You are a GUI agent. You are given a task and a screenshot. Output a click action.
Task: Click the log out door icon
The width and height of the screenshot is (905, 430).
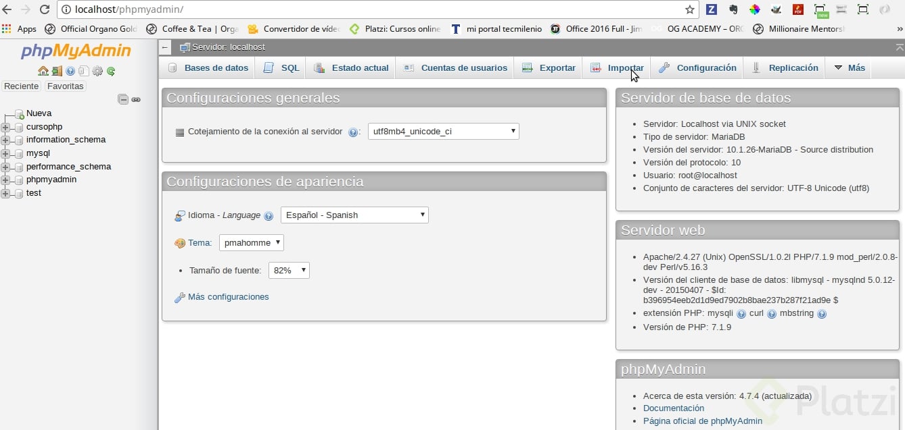click(57, 71)
